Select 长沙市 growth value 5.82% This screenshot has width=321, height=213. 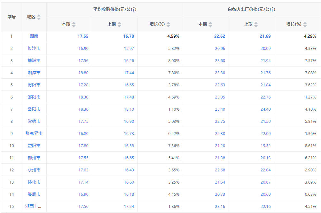pos(174,49)
